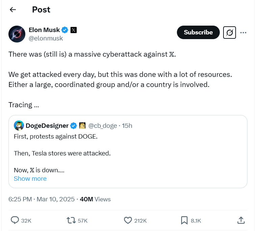The image size is (264, 231).
Task: Bookmark the post
Action: coord(184,221)
